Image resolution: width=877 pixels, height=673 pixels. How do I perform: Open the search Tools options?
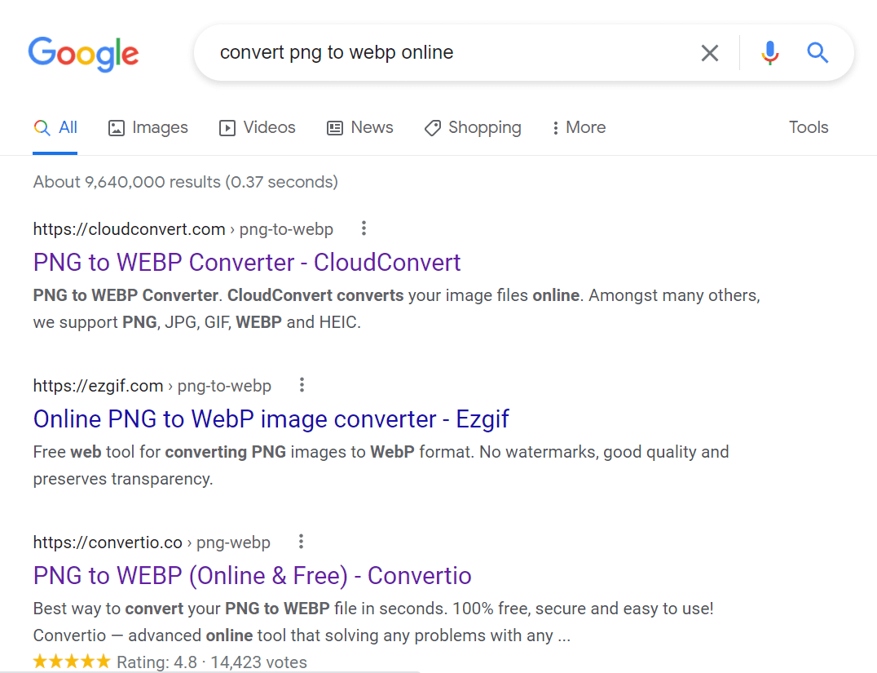point(808,127)
